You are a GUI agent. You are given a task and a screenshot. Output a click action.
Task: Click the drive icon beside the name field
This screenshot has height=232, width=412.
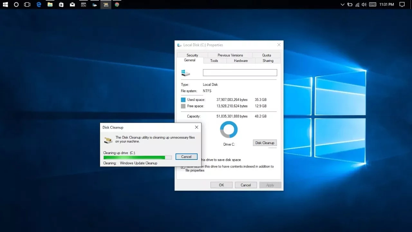click(185, 73)
